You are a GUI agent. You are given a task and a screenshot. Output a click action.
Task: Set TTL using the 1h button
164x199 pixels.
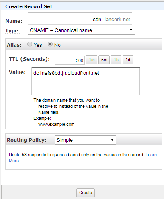[x=116, y=60]
